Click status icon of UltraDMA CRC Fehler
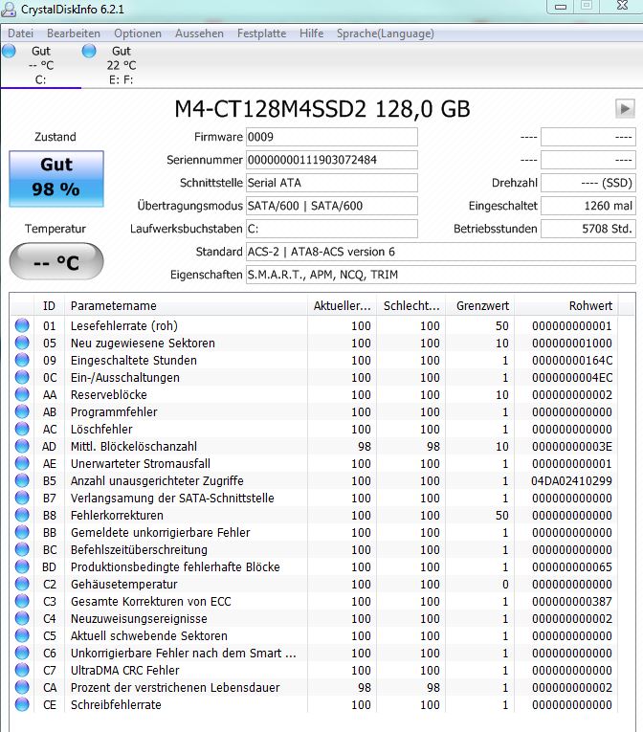643x732 pixels. 22,670
